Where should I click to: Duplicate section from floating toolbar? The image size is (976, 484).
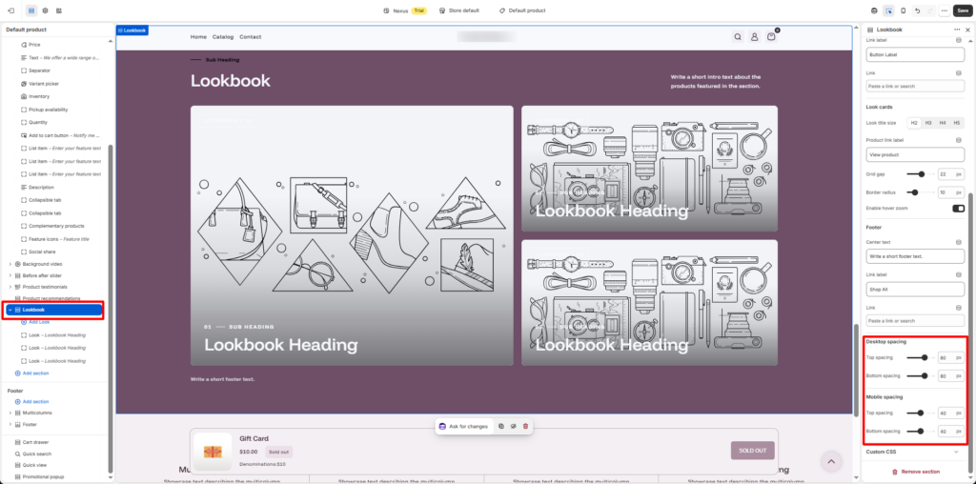[501, 426]
